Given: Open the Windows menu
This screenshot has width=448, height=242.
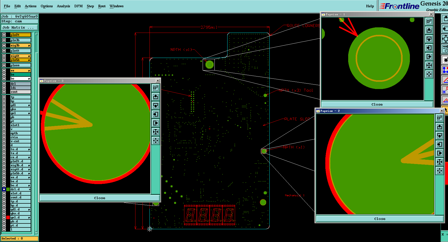Looking at the screenshot, I should point(117,6).
